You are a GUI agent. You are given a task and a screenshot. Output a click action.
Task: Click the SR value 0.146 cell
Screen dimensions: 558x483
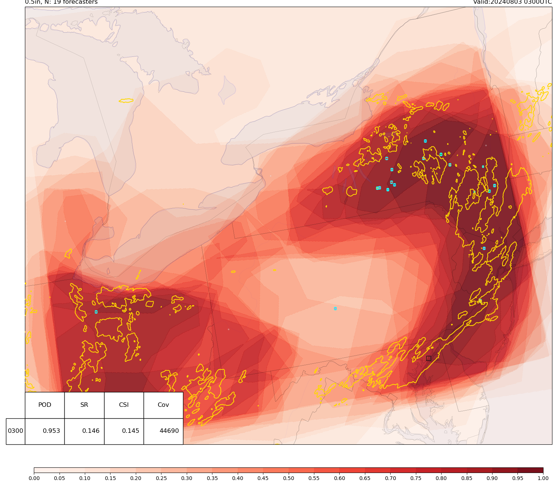pyautogui.click(x=84, y=431)
